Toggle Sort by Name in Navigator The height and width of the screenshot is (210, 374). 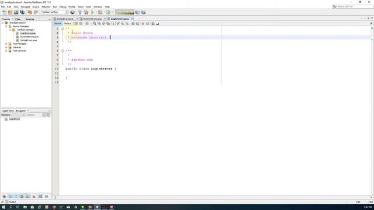pos(40,197)
